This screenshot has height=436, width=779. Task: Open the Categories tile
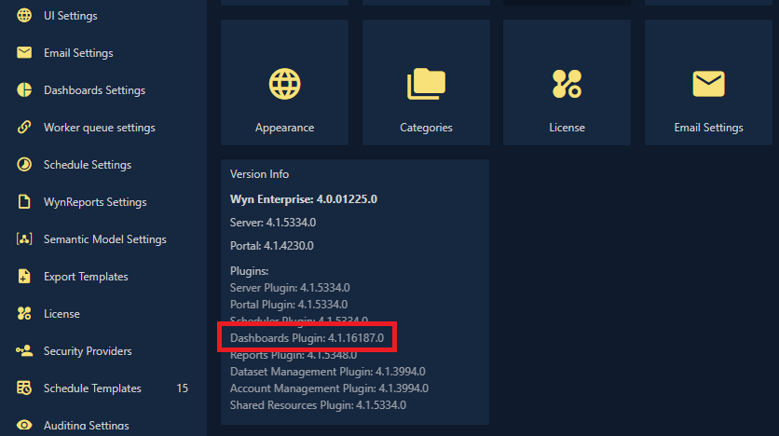click(426, 83)
